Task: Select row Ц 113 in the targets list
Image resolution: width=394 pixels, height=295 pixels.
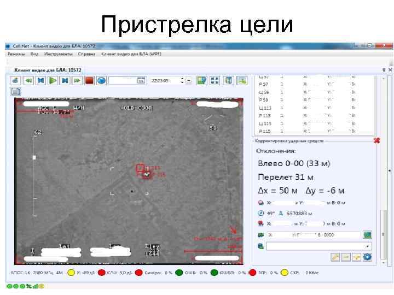Action: point(314,108)
